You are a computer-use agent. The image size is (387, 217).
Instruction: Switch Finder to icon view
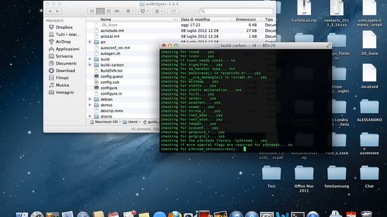tap(92, 11)
